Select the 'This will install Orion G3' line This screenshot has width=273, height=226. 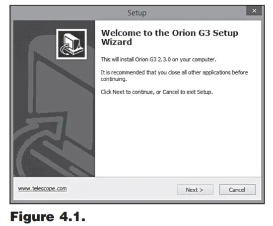point(158,59)
